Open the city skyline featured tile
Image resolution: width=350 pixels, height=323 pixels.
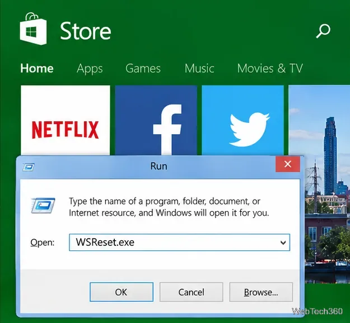(x=326, y=184)
